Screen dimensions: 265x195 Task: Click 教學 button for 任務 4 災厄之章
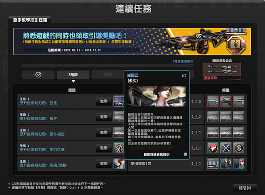click(104, 148)
